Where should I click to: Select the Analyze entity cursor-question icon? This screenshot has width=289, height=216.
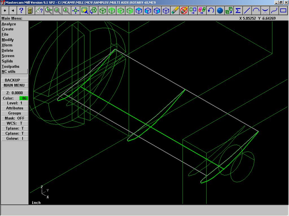coord(39,11)
